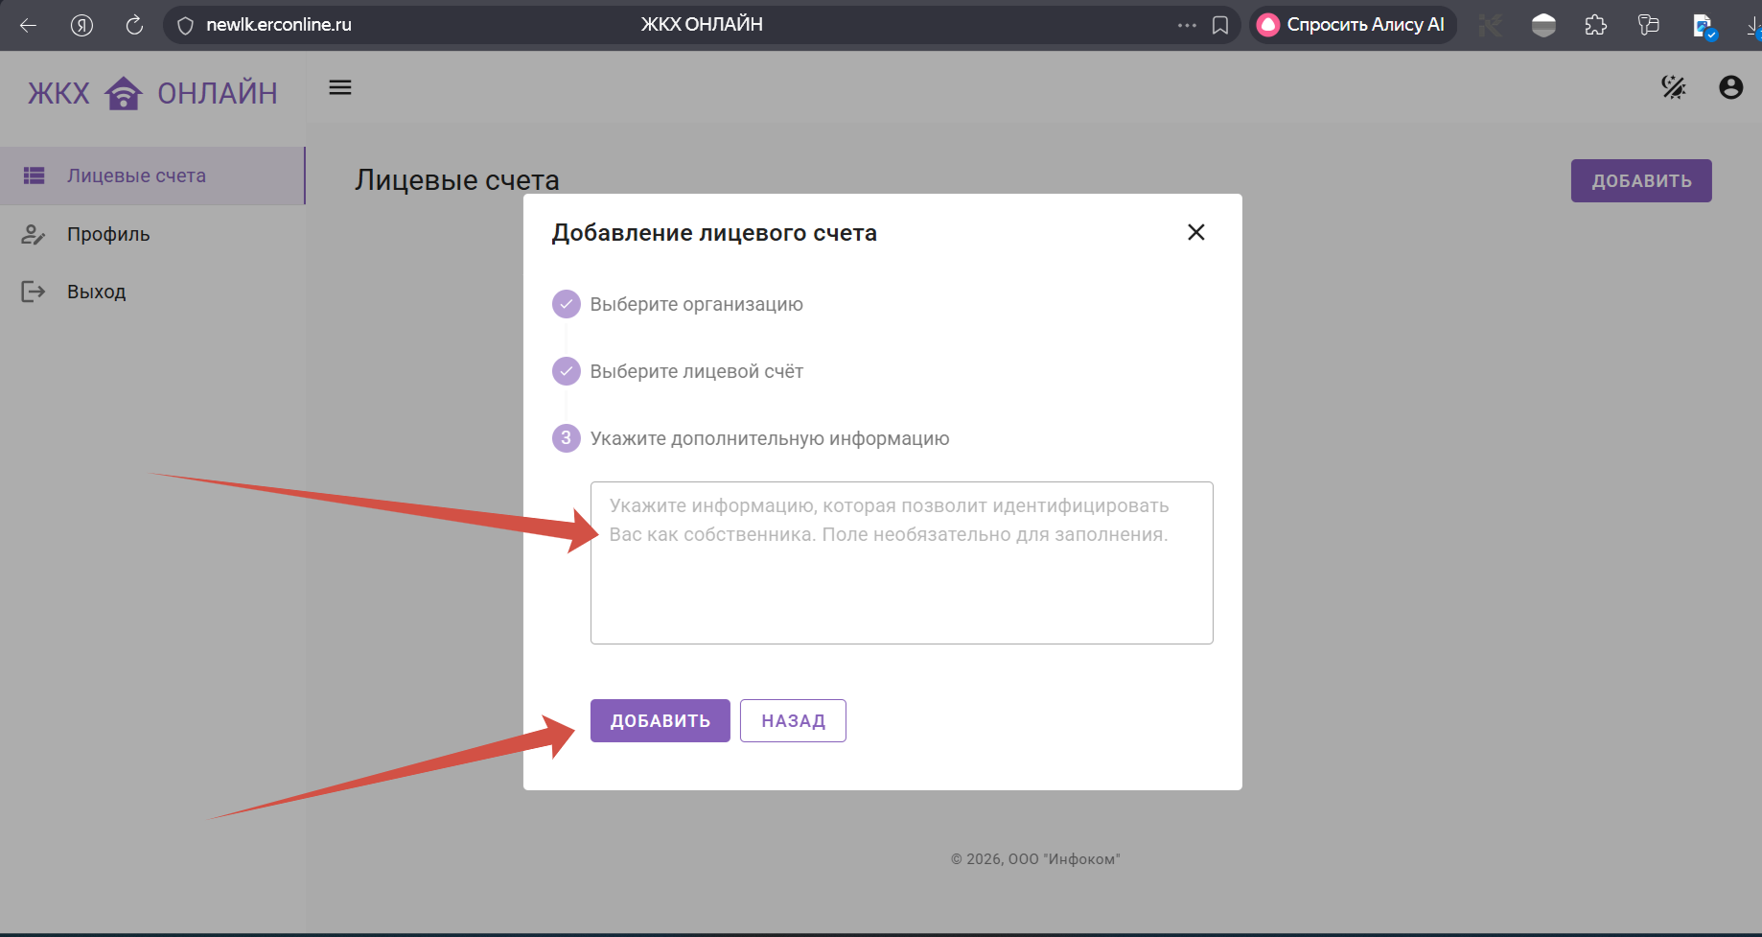Click the hamburger menu icon

340,87
